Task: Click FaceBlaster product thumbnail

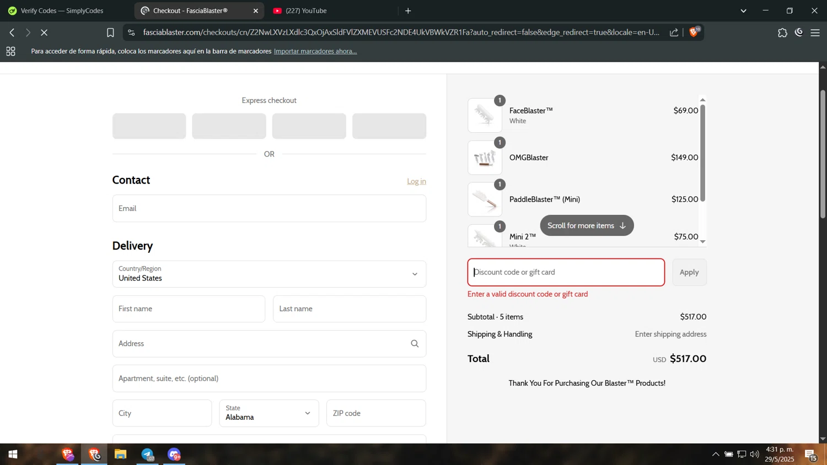Action: (x=485, y=115)
